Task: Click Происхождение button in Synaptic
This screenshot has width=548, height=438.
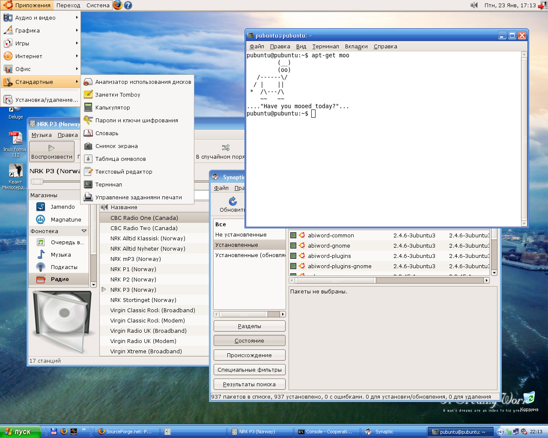Action: (250, 355)
